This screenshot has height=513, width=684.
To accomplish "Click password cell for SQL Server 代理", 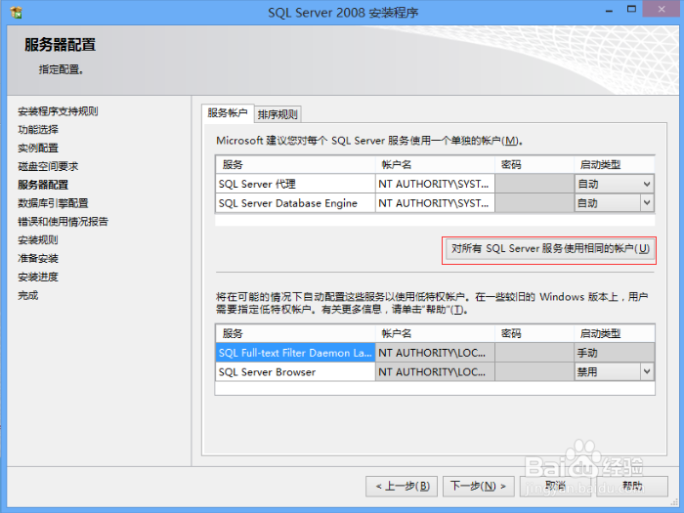I will 534,184.
